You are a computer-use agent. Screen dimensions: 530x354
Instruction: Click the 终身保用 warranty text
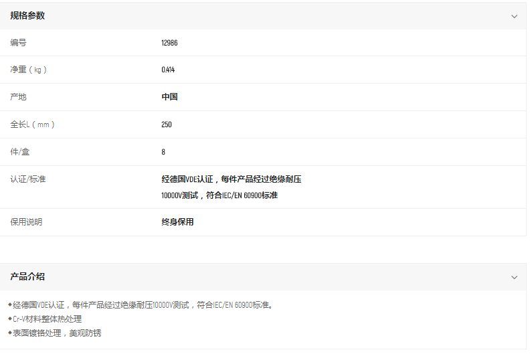coord(177,222)
